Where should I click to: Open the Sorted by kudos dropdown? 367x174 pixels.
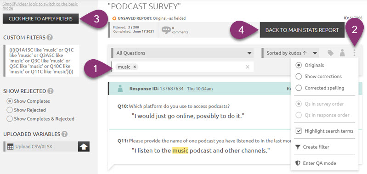pos(290,53)
